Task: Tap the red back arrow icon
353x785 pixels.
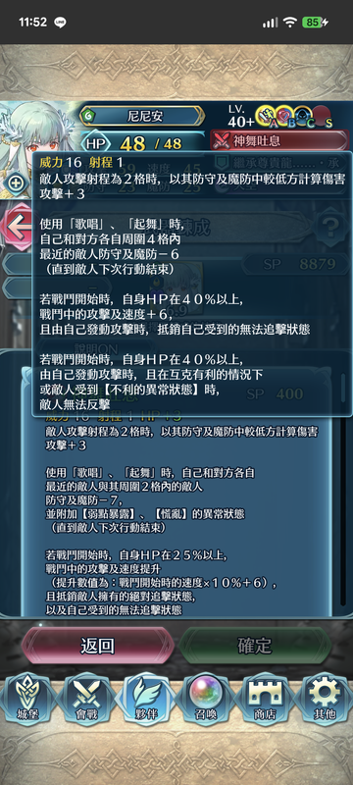Action: point(18,228)
